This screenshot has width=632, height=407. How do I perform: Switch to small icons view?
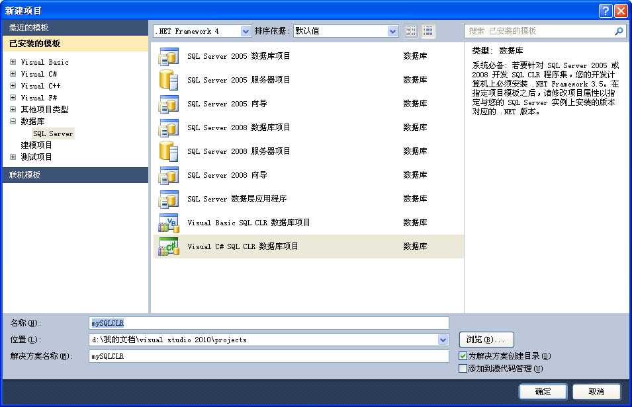pos(410,31)
